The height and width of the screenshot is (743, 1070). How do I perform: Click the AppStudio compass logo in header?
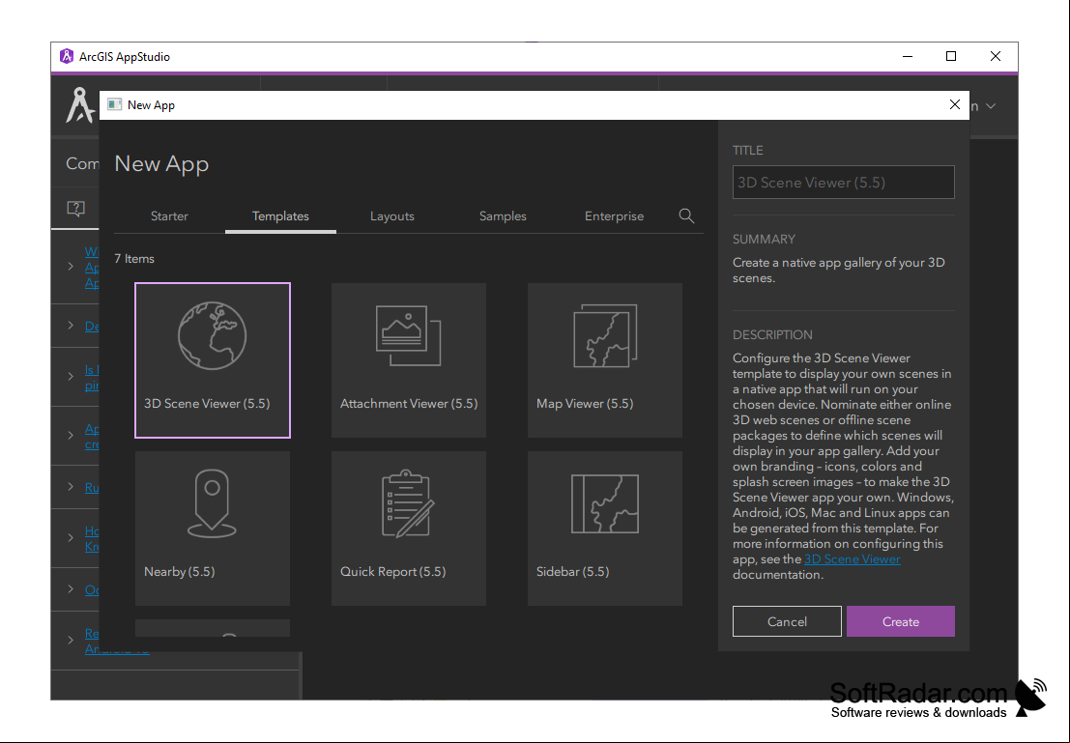click(80, 105)
